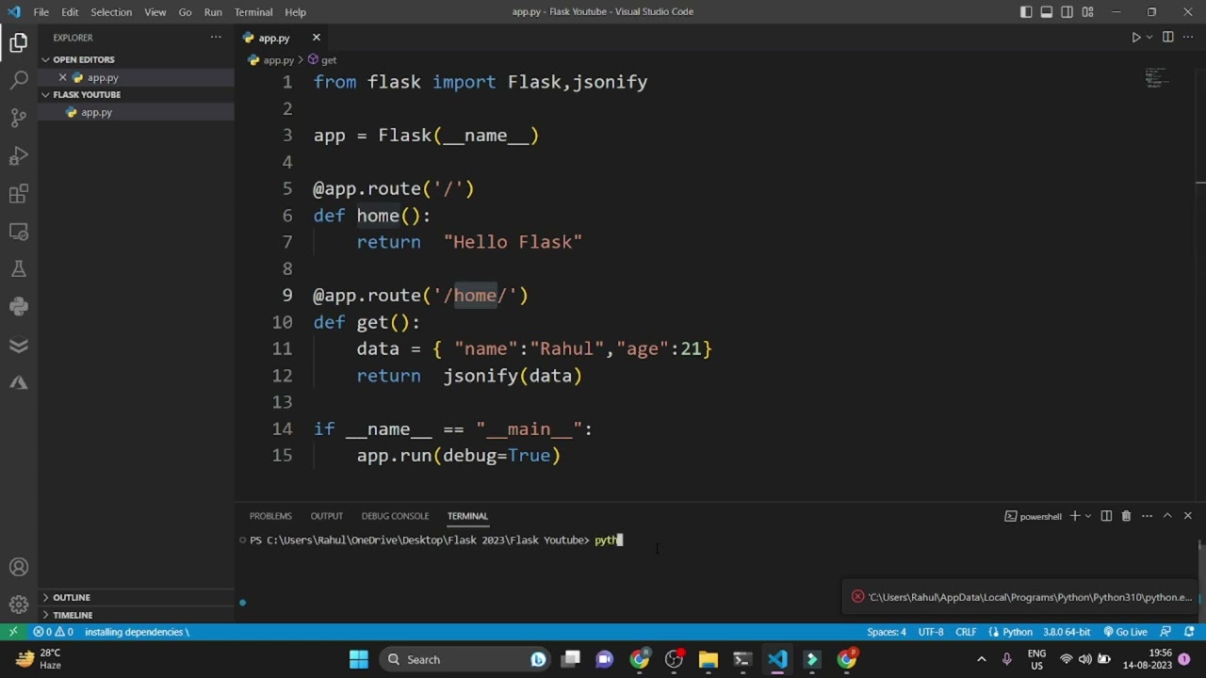The width and height of the screenshot is (1206, 678).
Task: Kill the terminal with trash icon
Action: click(x=1126, y=516)
